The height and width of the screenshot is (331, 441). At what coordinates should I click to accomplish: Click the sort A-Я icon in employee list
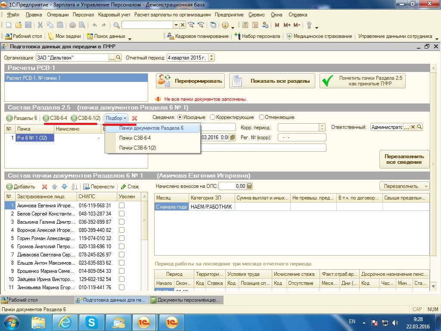[x=74, y=187]
